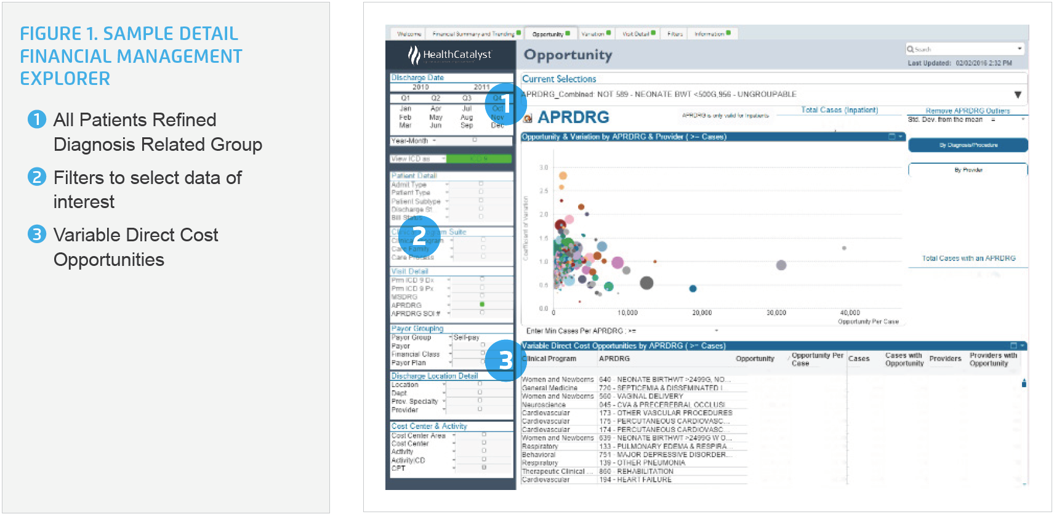Open the Information tab

coord(712,34)
